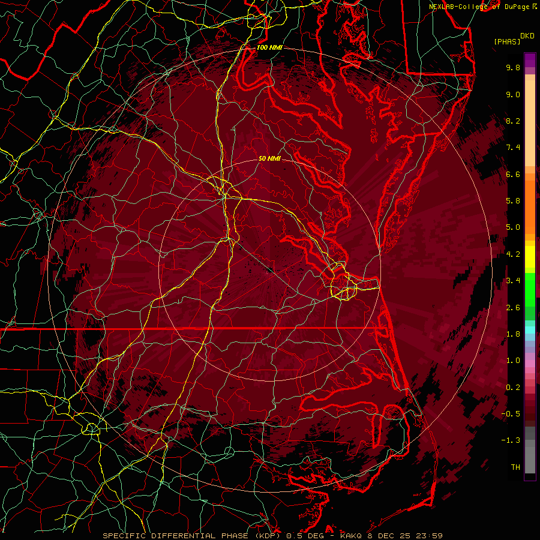
Task: Click the 2.6 value on the legend
Action: [x=513, y=308]
